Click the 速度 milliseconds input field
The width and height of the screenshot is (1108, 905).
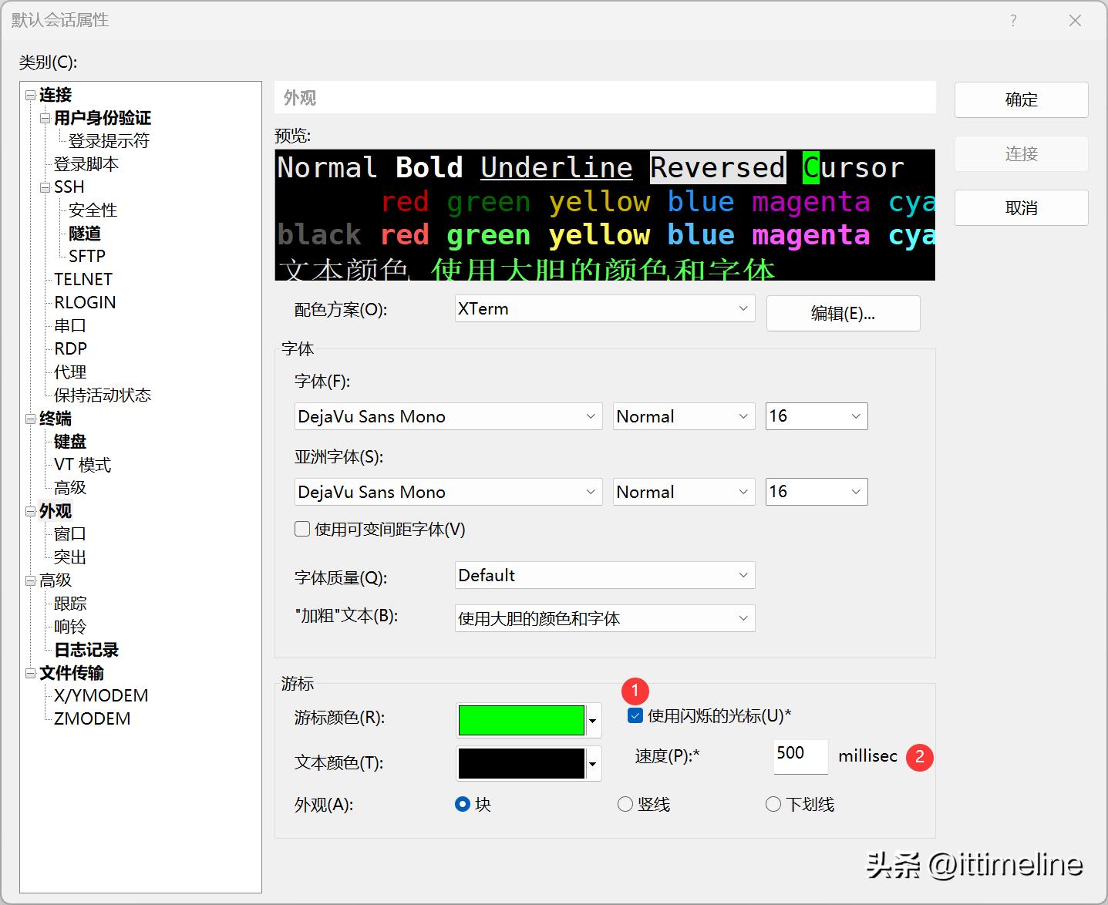[x=800, y=756]
